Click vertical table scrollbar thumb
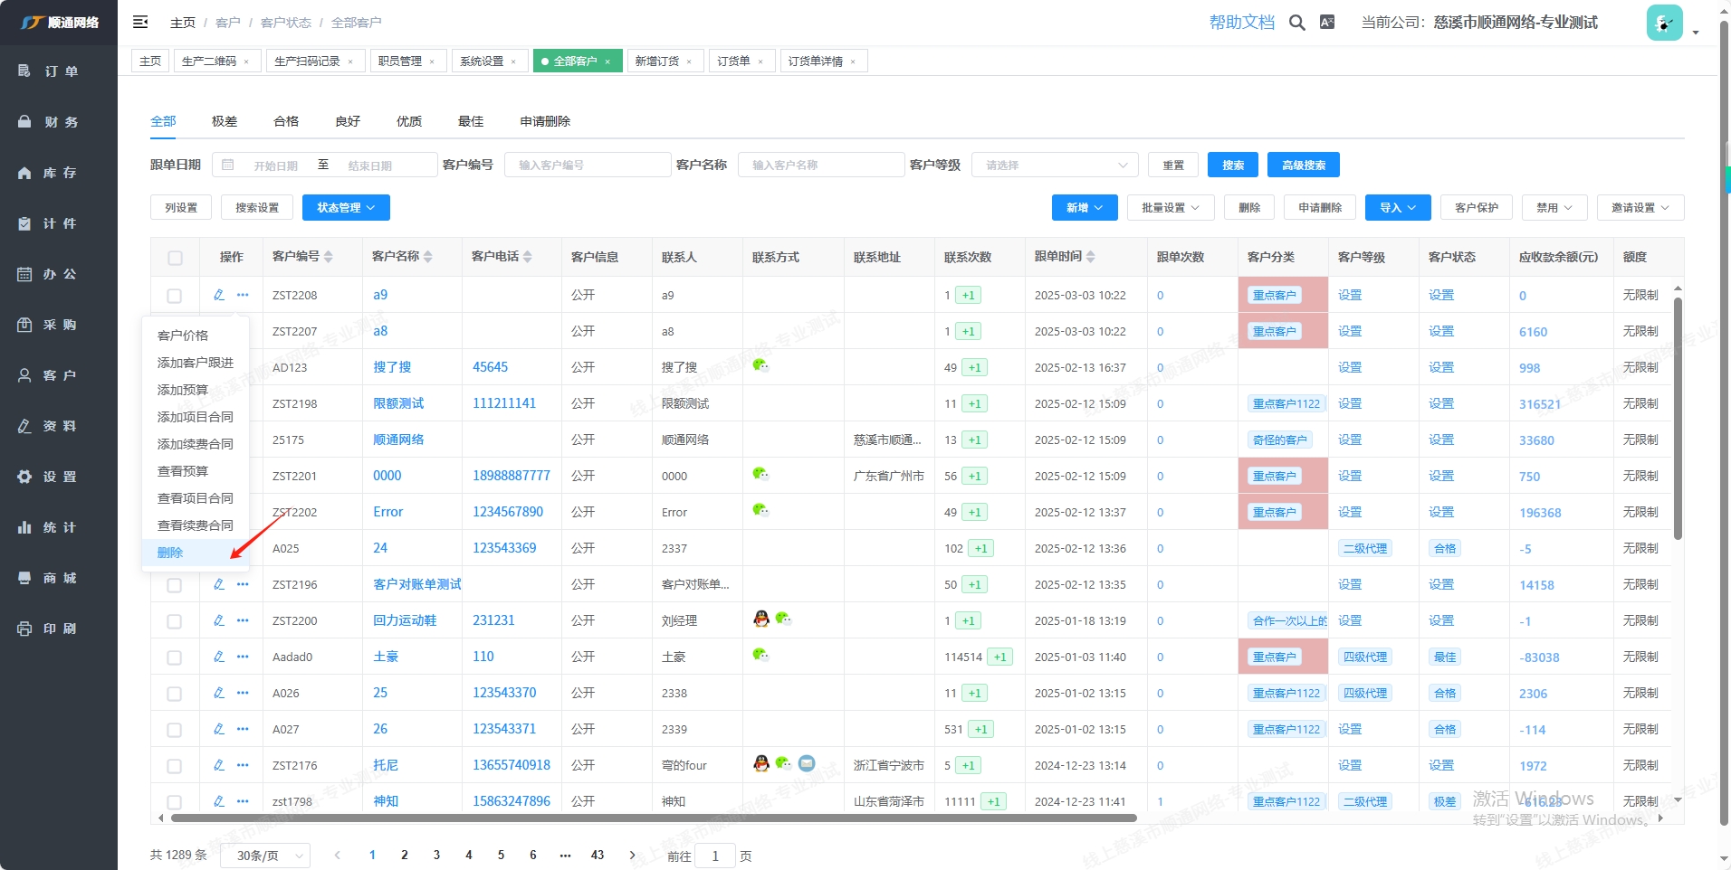 (1678, 419)
